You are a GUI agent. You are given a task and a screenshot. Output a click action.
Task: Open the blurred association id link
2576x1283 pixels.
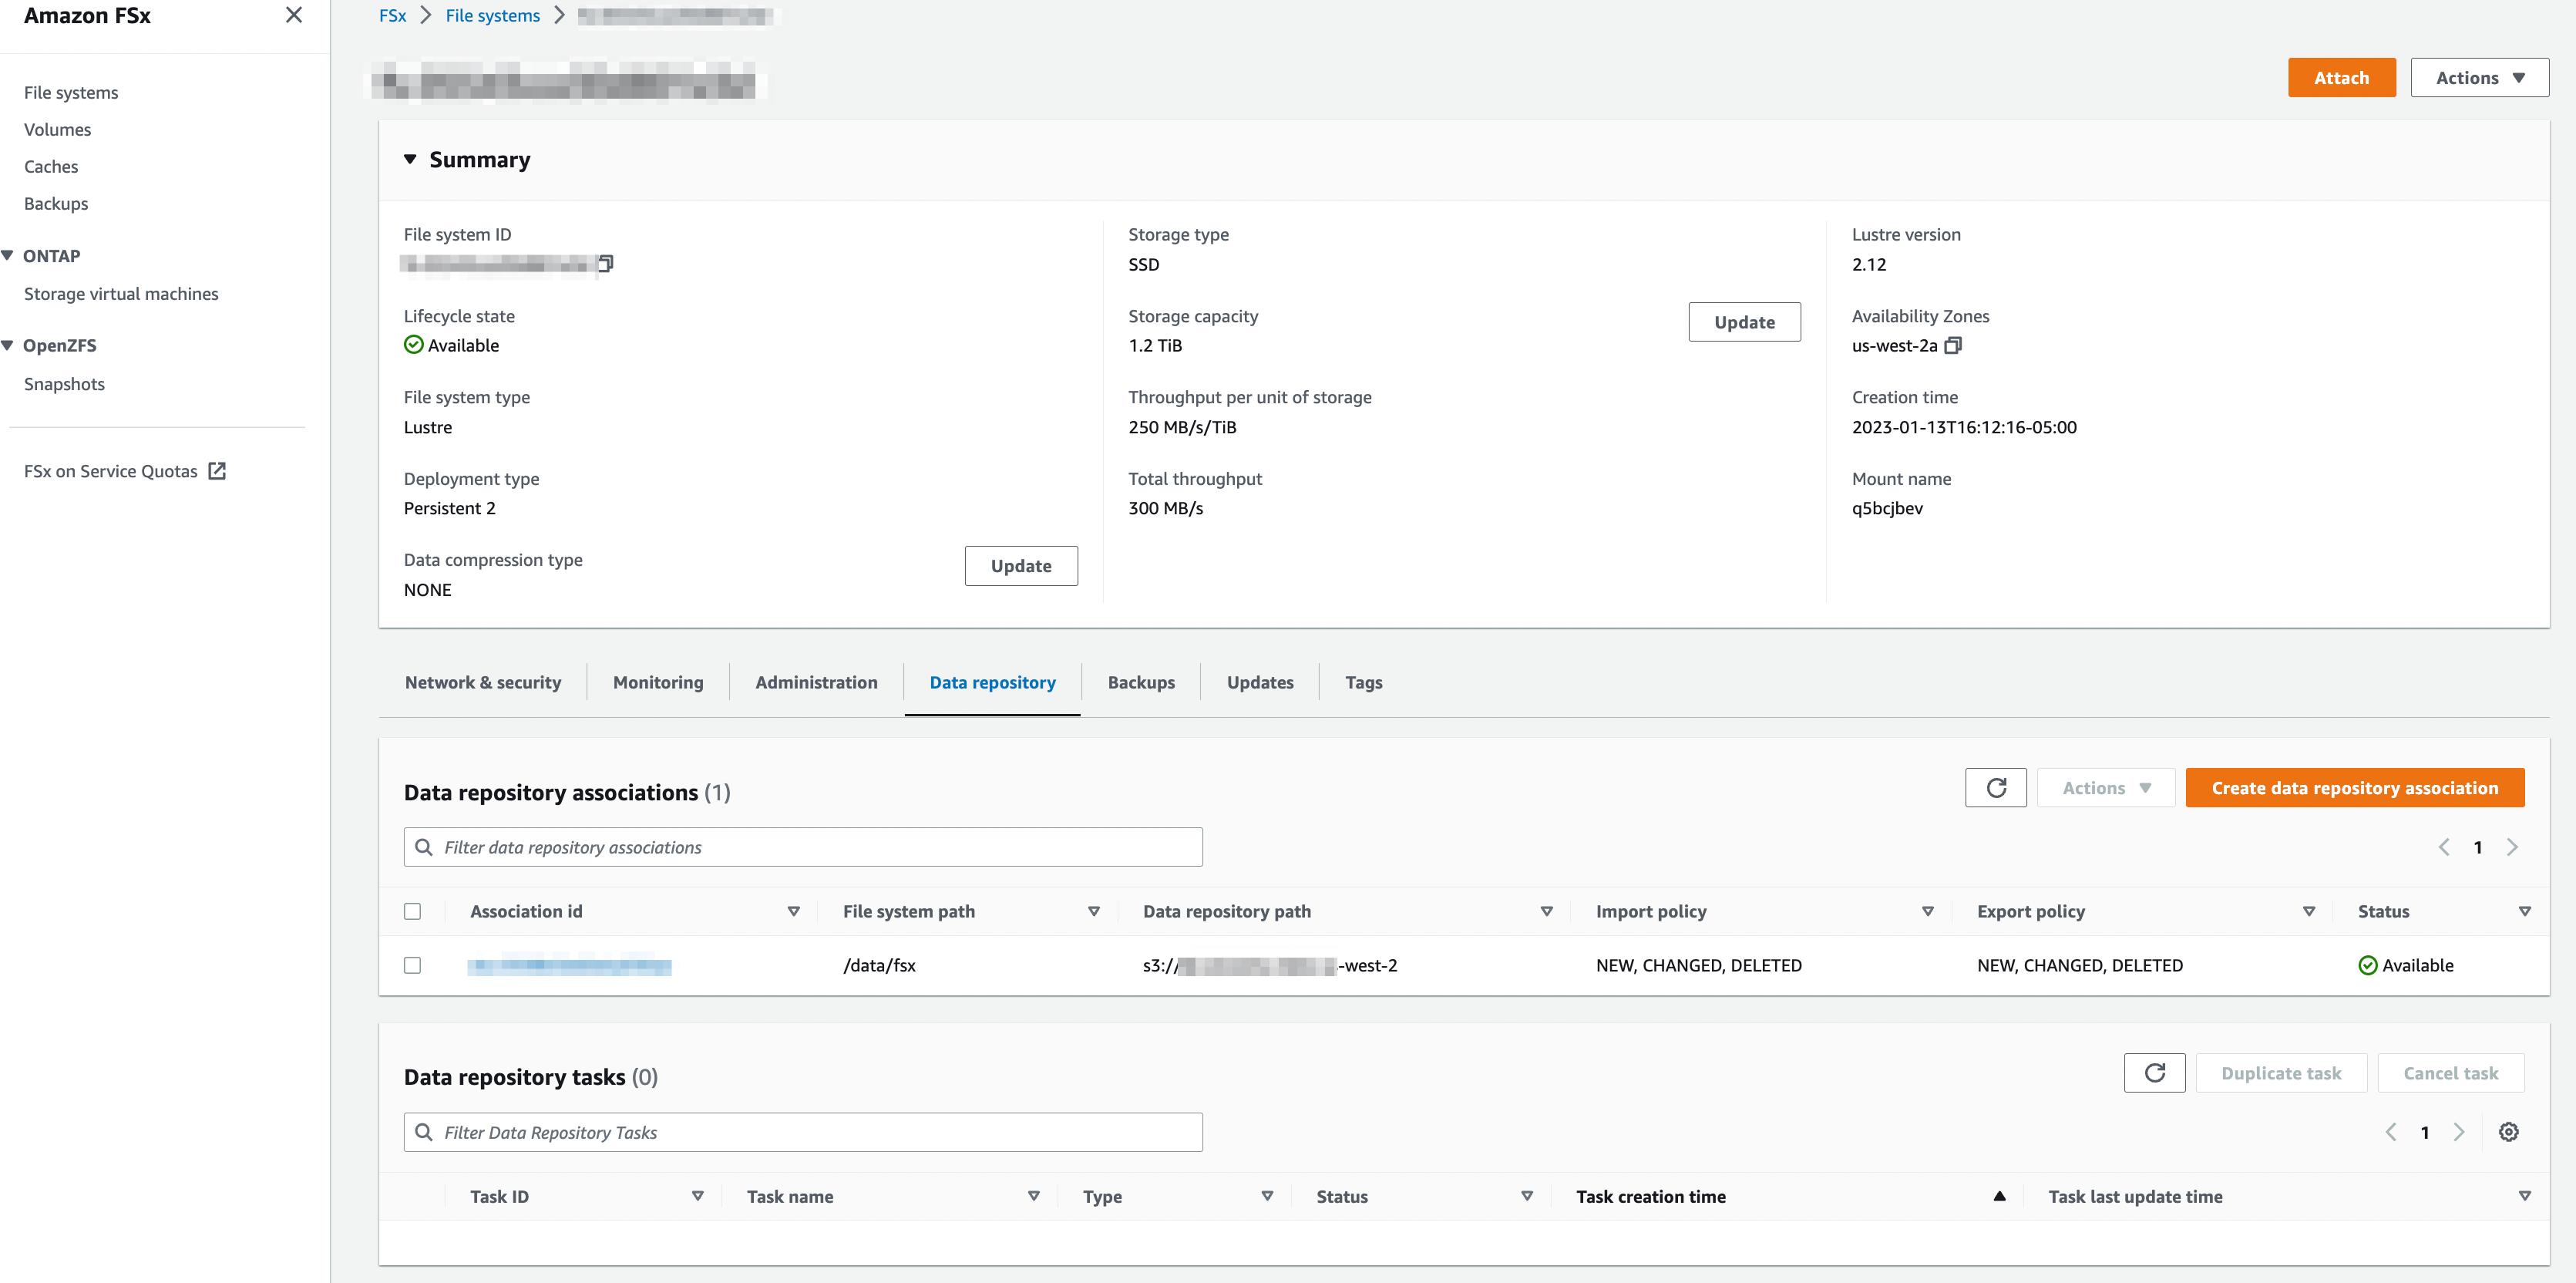(x=569, y=967)
